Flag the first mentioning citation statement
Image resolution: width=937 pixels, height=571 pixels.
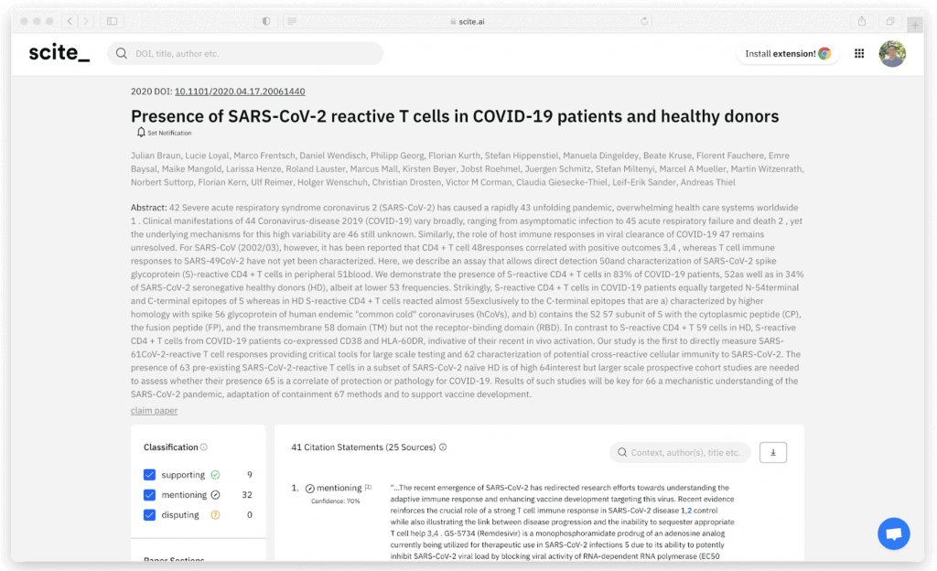click(368, 487)
